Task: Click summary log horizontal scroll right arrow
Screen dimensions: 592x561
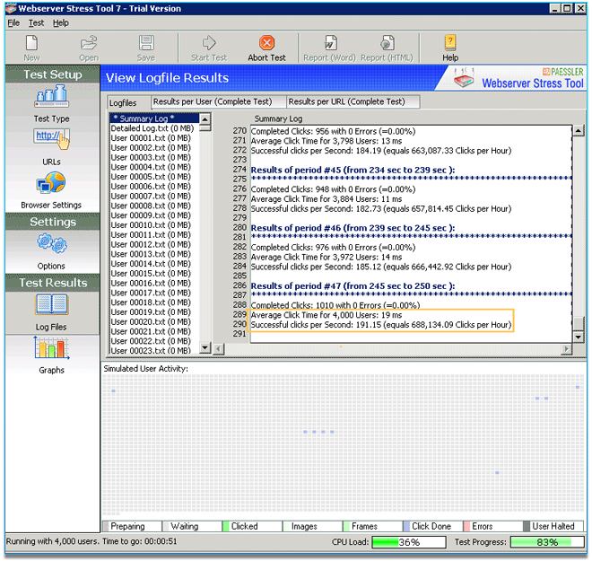Action: point(566,348)
